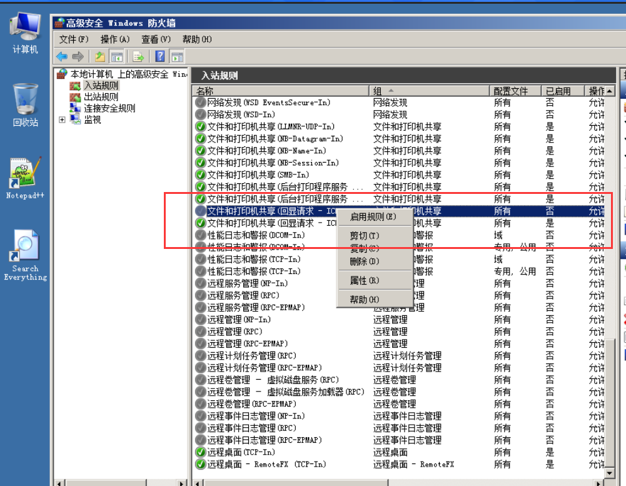Select the 远程管理 (NP-In) rule row

pos(399,320)
